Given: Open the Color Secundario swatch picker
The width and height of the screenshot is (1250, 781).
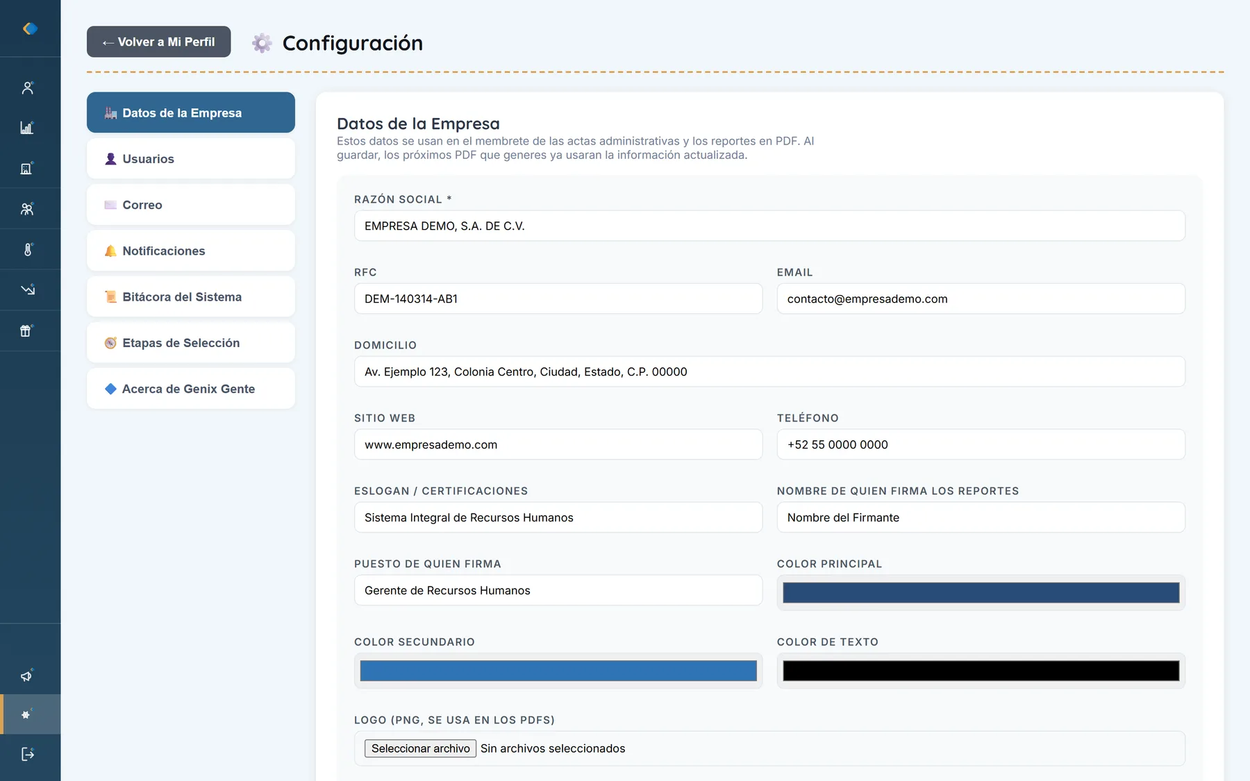Looking at the screenshot, I should tap(558, 671).
